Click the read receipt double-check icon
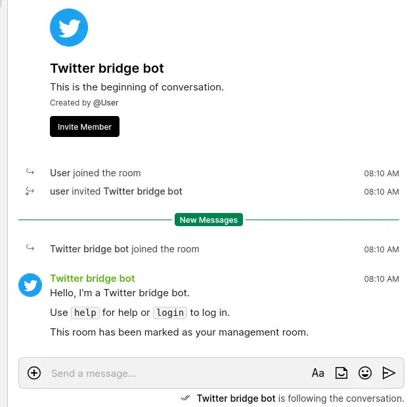The height and width of the screenshot is (407, 415). click(186, 398)
